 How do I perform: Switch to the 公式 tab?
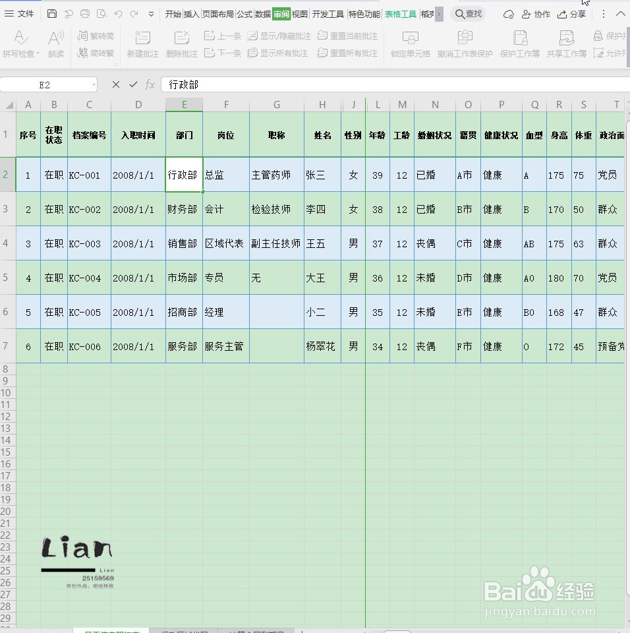[x=244, y=14]
